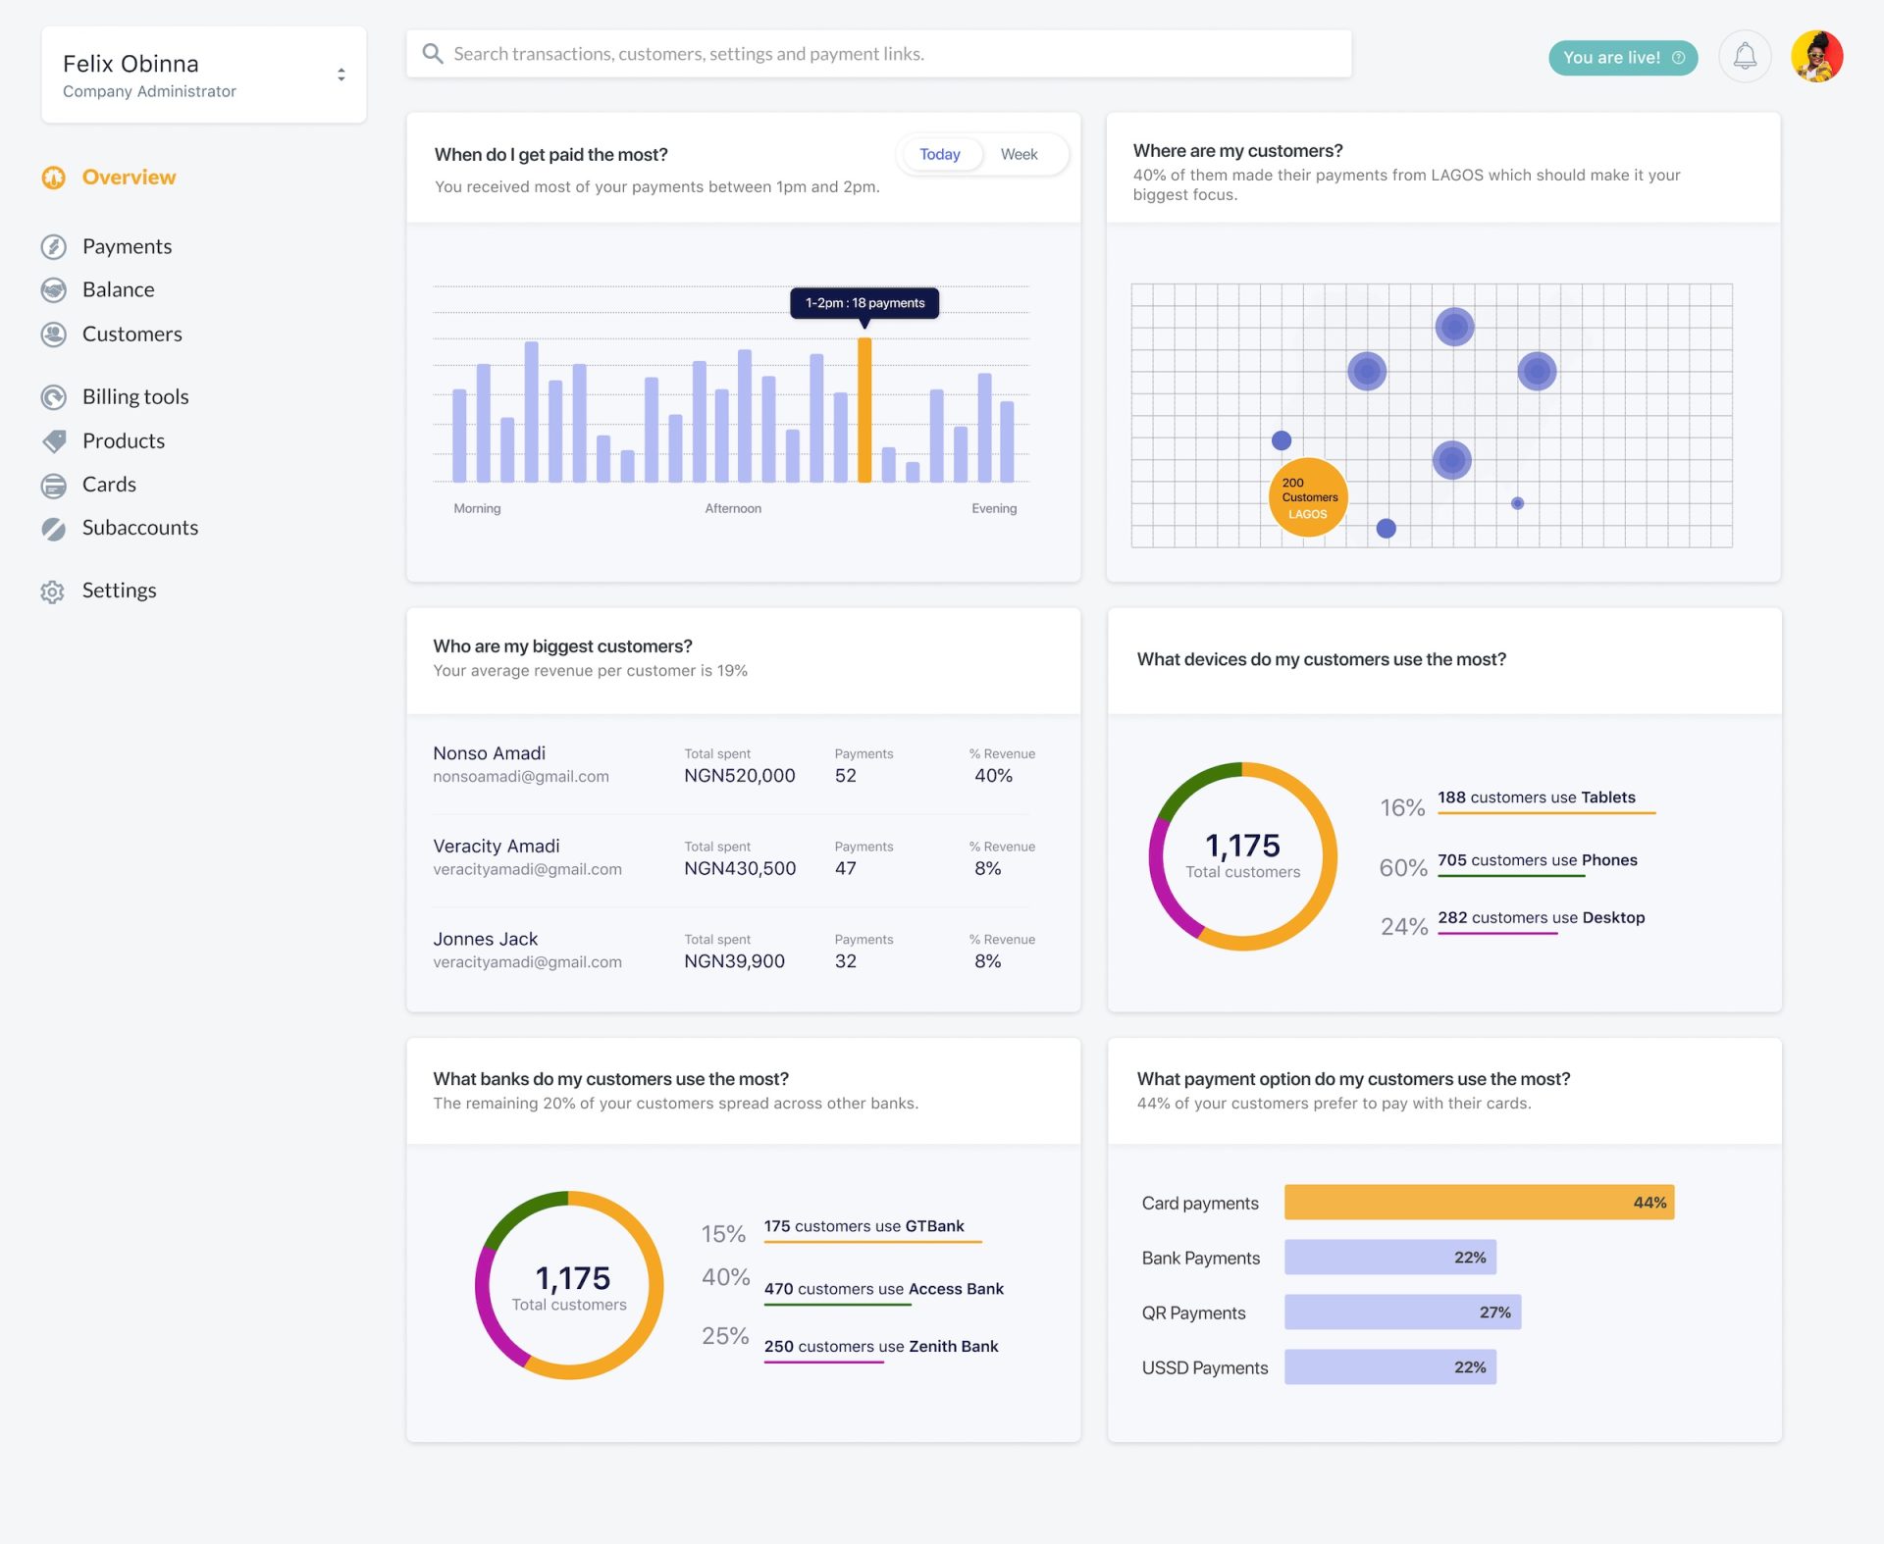Open Billing tools section
The height and width of the screenshot is (1544, 1884).
tap(135, 397)
